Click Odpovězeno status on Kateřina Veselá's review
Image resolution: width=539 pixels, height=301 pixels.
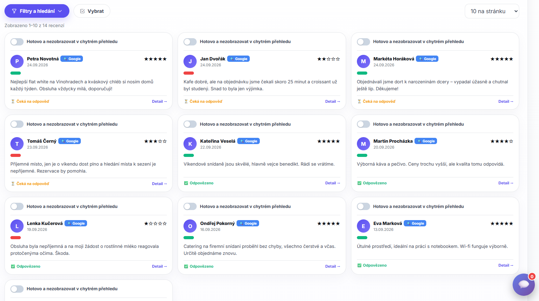[199, 183]
